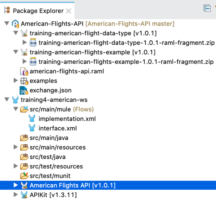Screen dimensions: 216x200
Task: Expand the src/main/resources folder
Action: pos(15,147)
